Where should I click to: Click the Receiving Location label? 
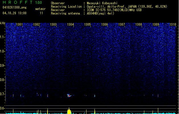(66, 7)
